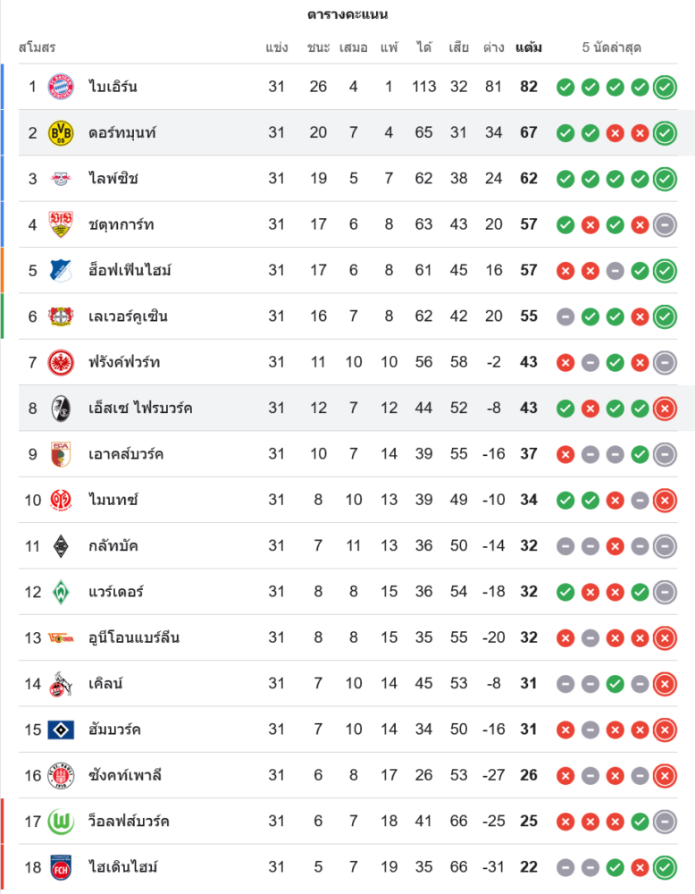Click the Borussia Dortmund BVB logo
Image resolution: width=695 pixels, height=894 pixels.
[61, 133]
